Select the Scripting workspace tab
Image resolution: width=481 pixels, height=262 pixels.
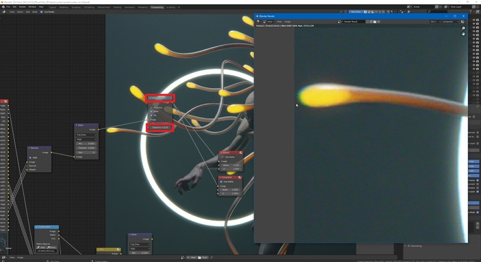coord(170,7)
